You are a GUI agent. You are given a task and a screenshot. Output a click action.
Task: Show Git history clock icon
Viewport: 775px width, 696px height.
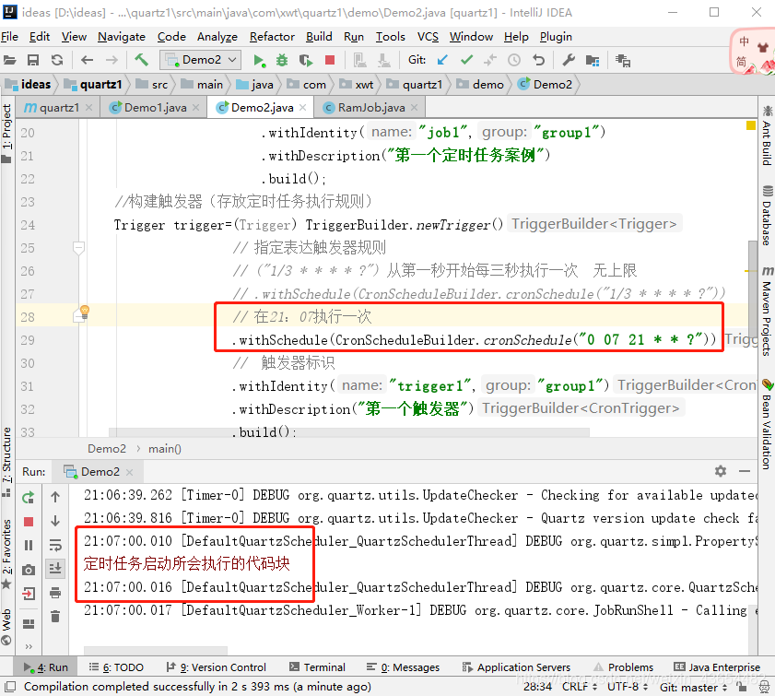click(514, 60)
